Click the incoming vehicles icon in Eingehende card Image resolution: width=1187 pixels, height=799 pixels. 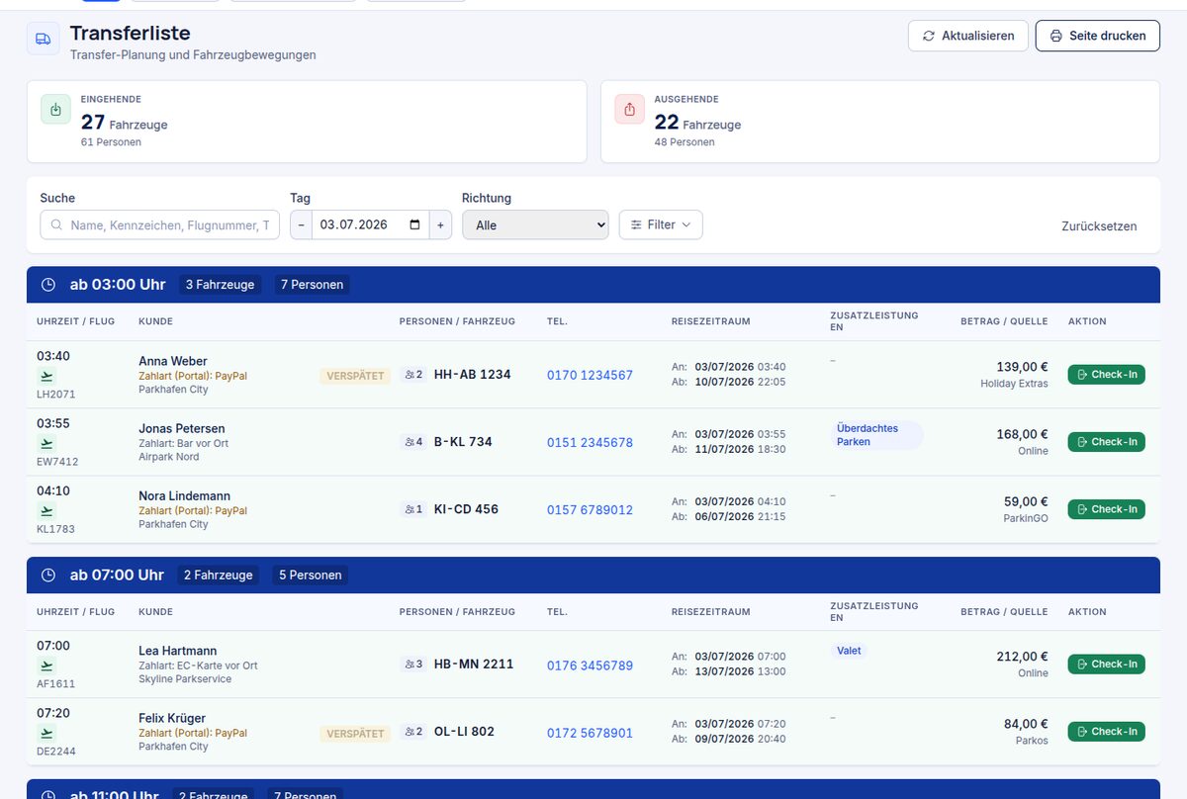point(55,110)
